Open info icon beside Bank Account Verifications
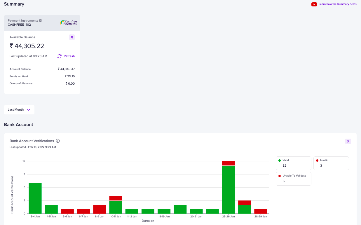This screenshot has height=225, width=361. (58, 141)
